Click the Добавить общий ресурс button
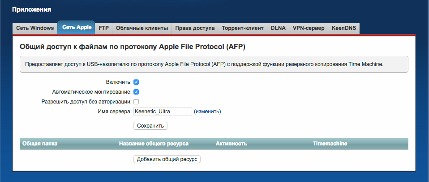This screenshot has height=182, width=429. [167, 159]
